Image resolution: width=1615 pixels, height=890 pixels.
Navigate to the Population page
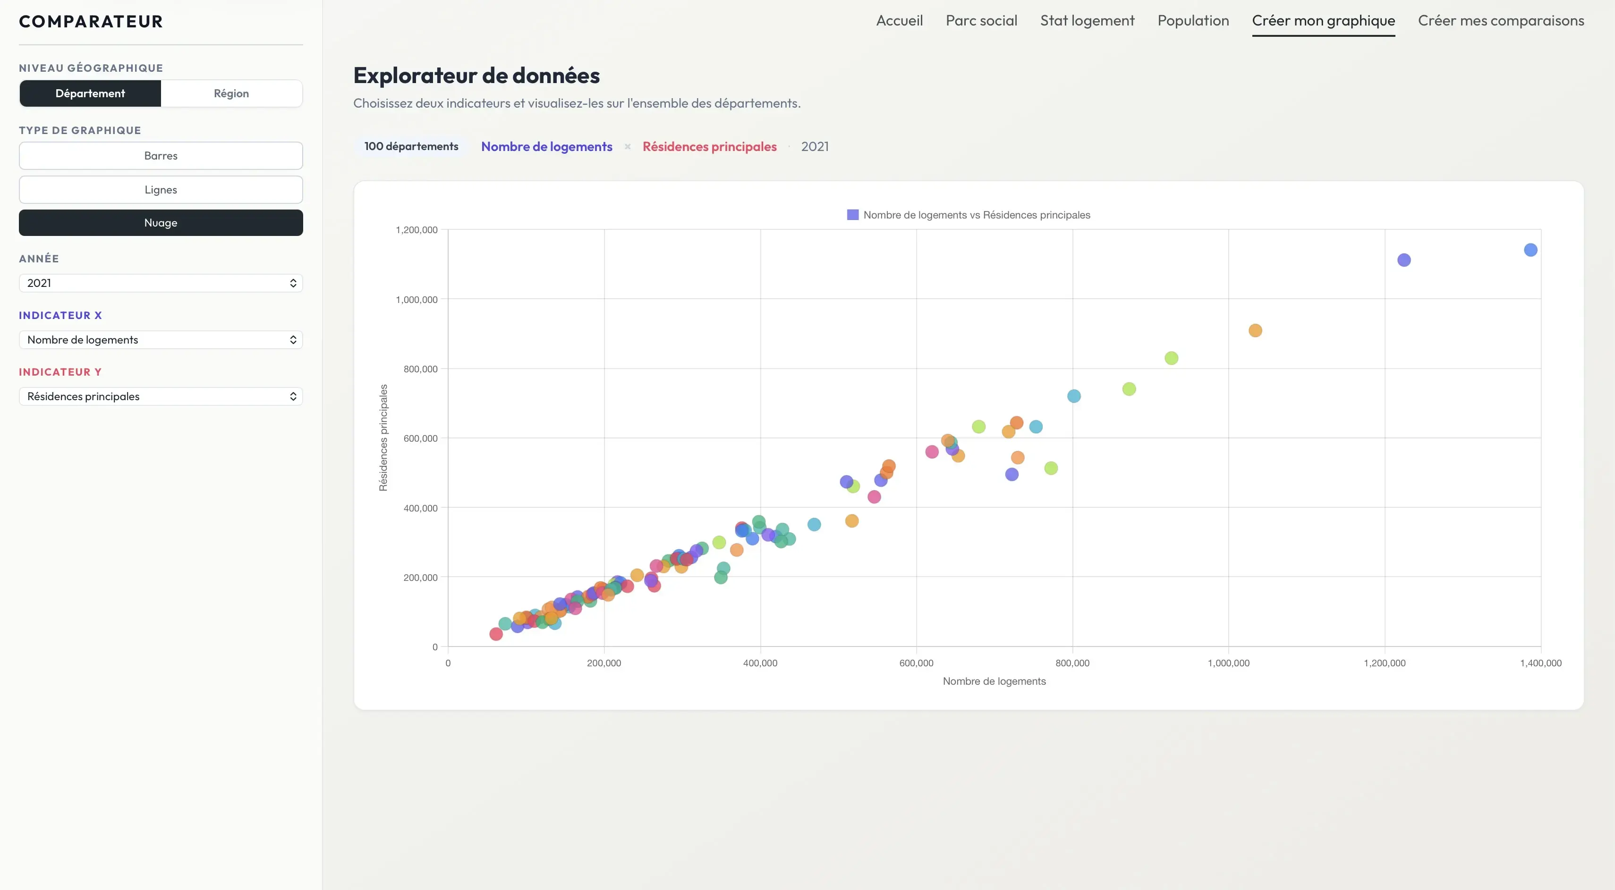tap(1193, 21)
